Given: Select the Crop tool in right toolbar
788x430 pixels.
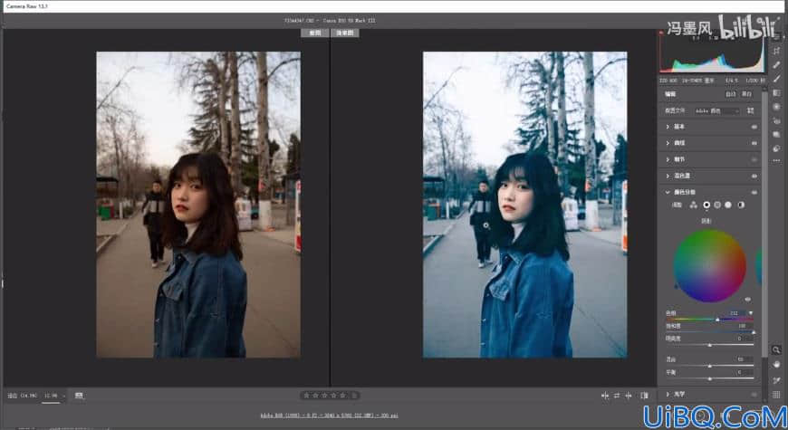Looking at the screenshot, I should [777, 51].
